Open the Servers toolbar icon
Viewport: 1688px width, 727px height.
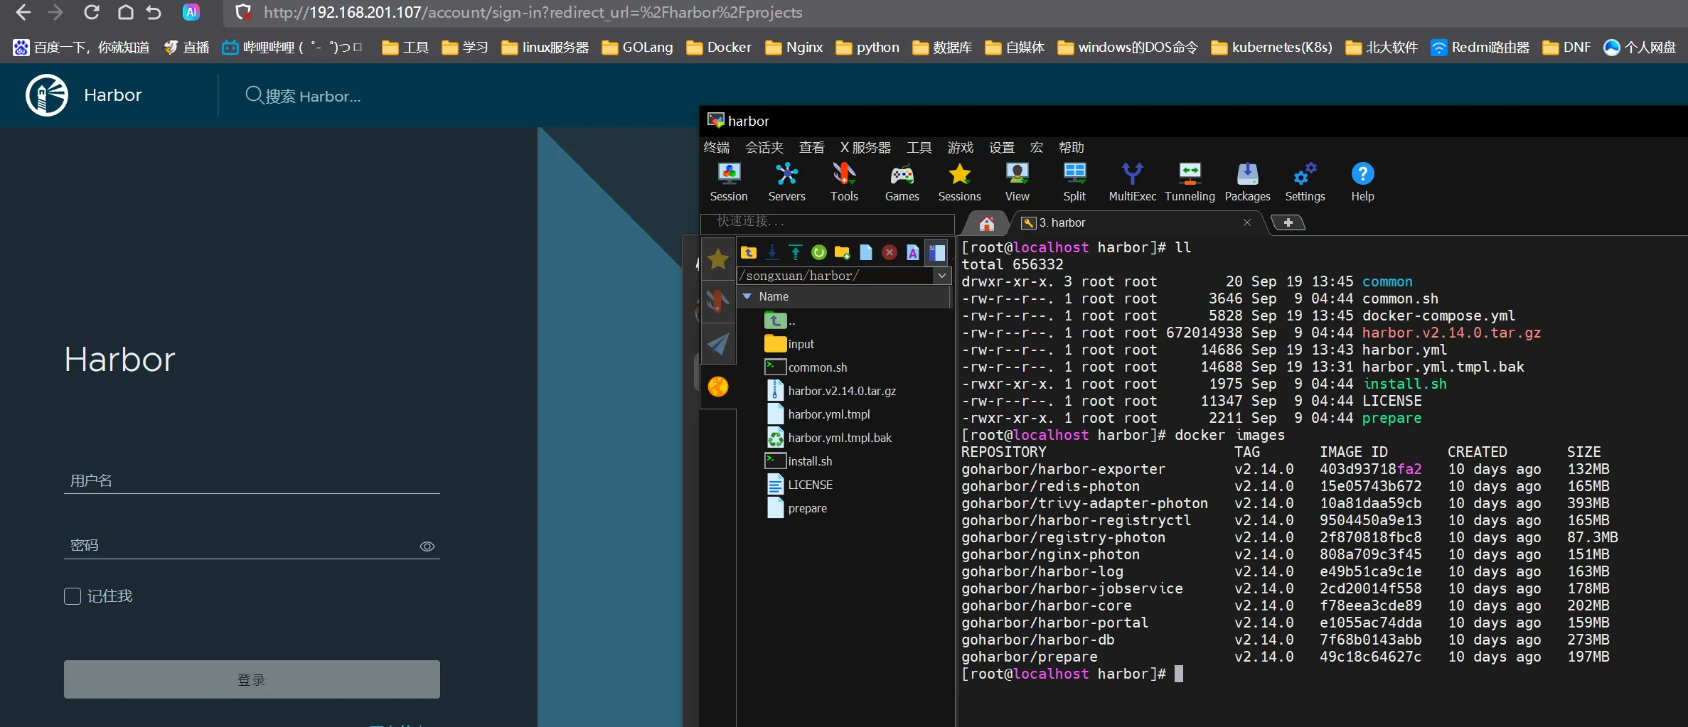pyautogui.click(x=786, y=182)
